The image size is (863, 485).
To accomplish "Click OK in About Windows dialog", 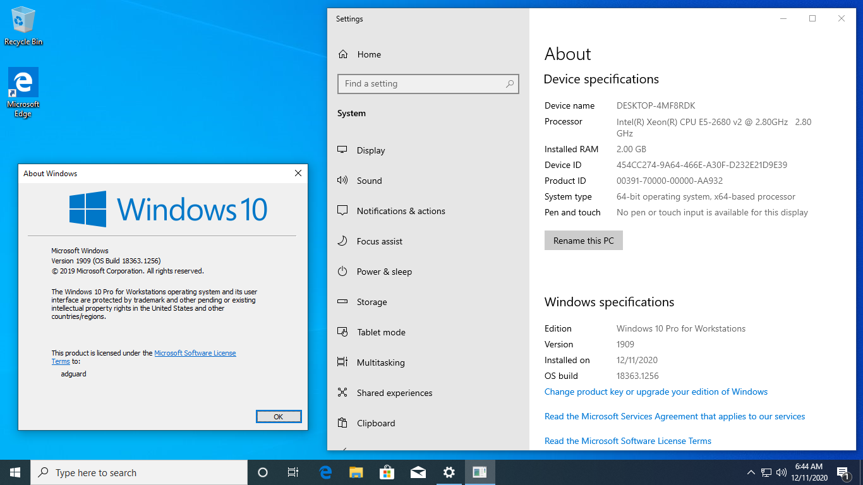I will (279, 416).
